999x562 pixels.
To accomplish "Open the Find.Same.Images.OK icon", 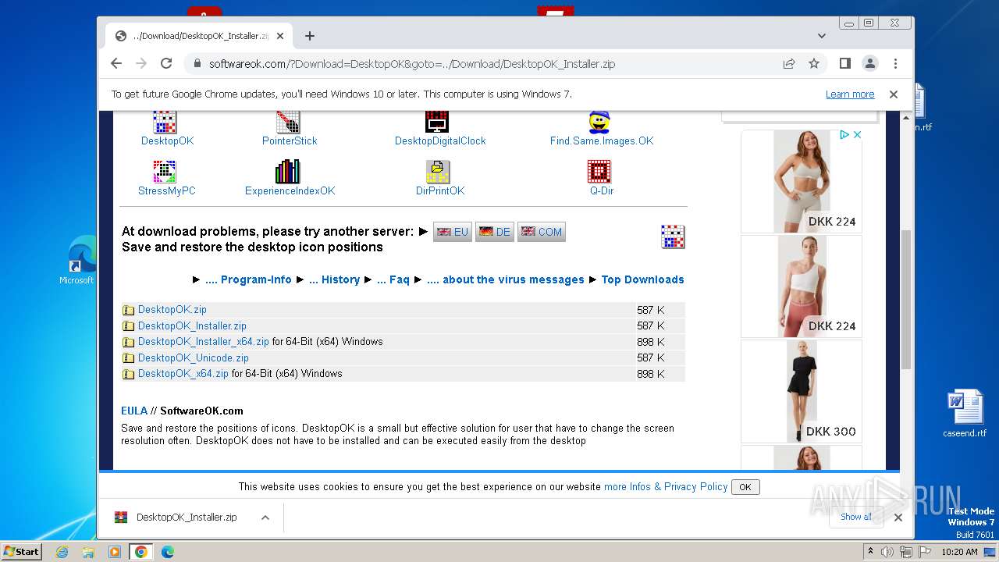I will 599,123.
